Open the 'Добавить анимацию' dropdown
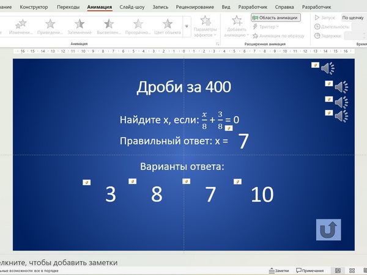 pyautogui.click(x=236, y=28)
